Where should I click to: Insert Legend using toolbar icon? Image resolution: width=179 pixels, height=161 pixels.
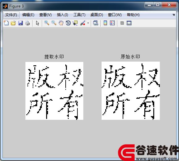[112, 23]
